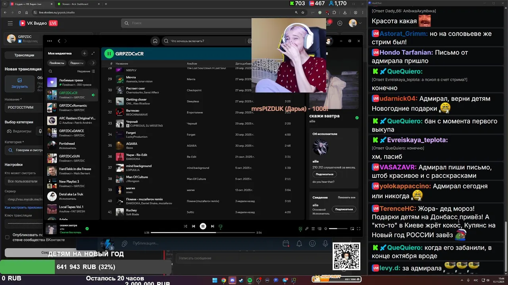Create new playlist with plus icon
The image size is (508, 285).
[84, 53]
